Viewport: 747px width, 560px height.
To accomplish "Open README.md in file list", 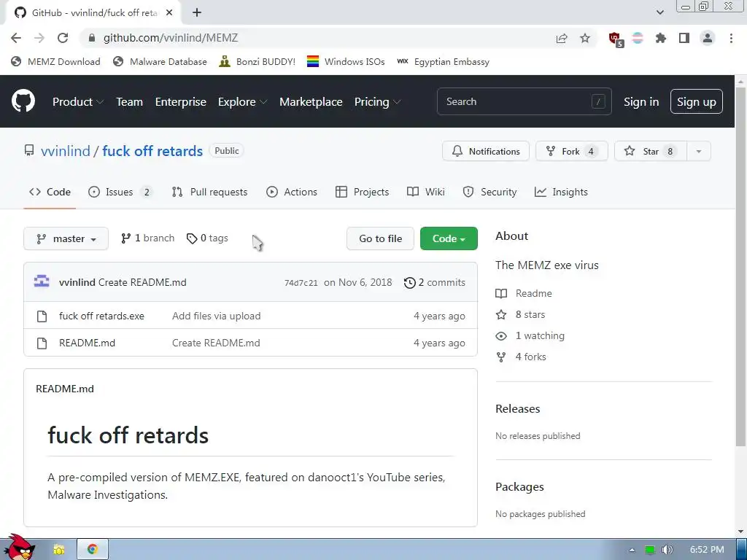I will [x=88, y=343].
